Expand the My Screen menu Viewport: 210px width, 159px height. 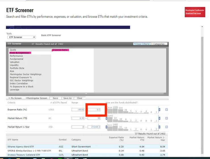(15, 98)
